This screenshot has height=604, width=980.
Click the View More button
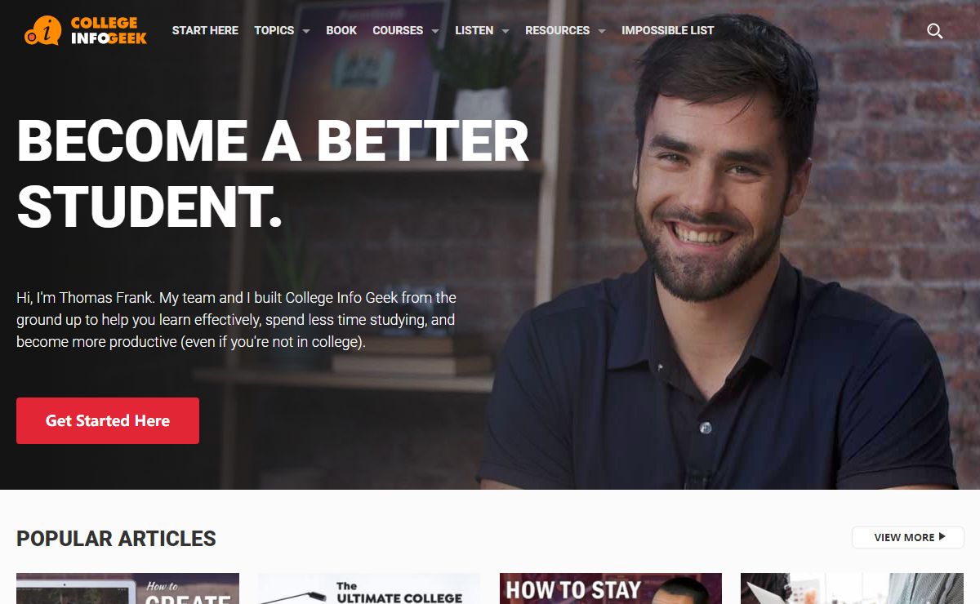click(x=908, y=537)
